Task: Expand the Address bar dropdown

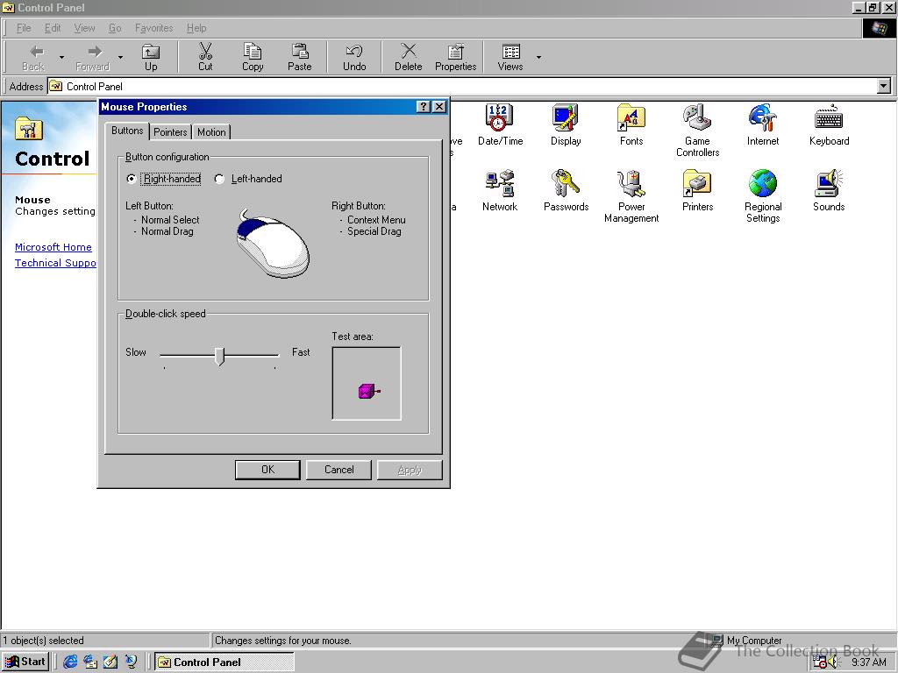Action: click(884, 87)
